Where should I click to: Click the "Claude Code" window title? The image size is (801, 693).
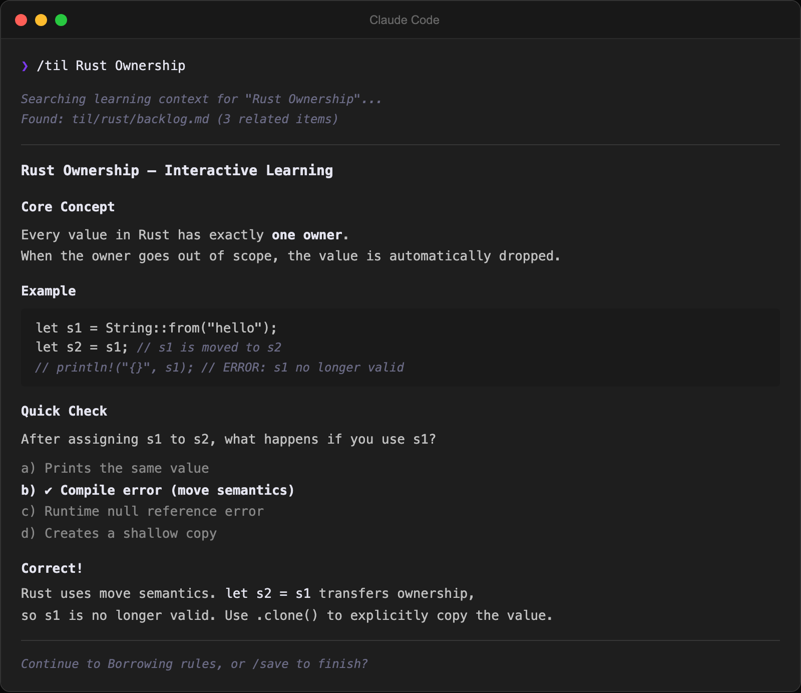pyautogui.click(x=405, y=20)
